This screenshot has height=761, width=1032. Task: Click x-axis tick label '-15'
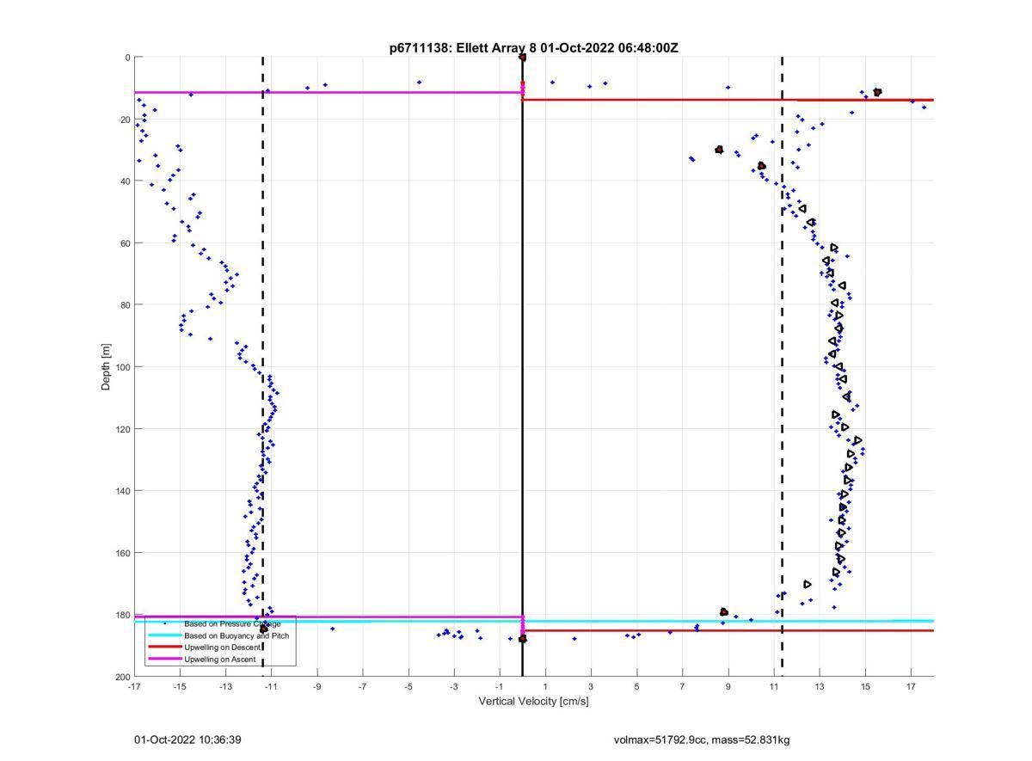(x=180, y=686)
